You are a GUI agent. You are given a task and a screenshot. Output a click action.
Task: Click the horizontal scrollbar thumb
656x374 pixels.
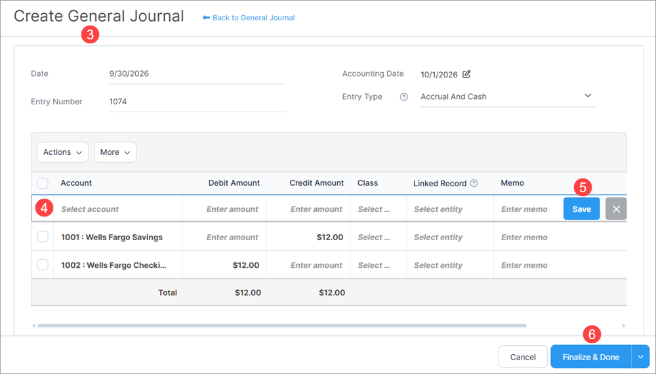(x=282, y=325)
